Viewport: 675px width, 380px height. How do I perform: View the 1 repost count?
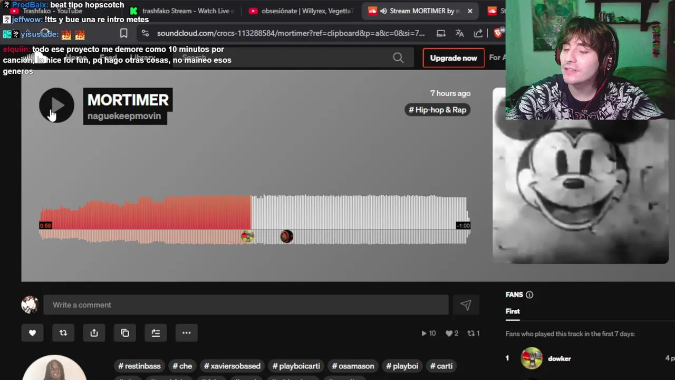tap(473, 333)
